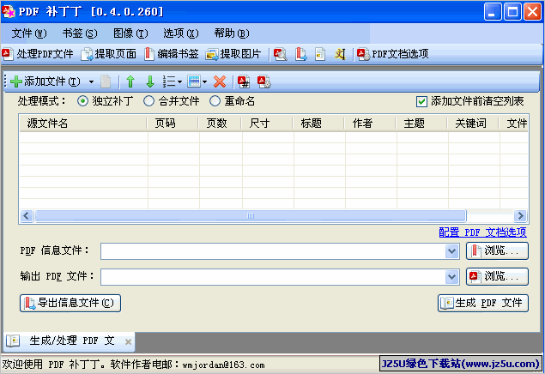The height and width of the screenshot is (374, 545).
Task: Click the PDF magnifier icon in top toolbar
Action: (x=280, y=54)
